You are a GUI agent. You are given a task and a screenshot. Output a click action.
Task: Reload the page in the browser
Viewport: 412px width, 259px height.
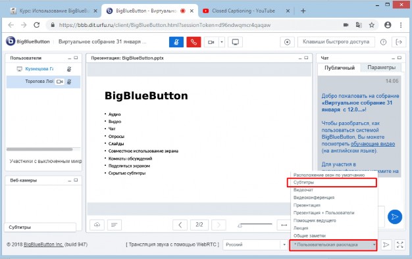36,25
